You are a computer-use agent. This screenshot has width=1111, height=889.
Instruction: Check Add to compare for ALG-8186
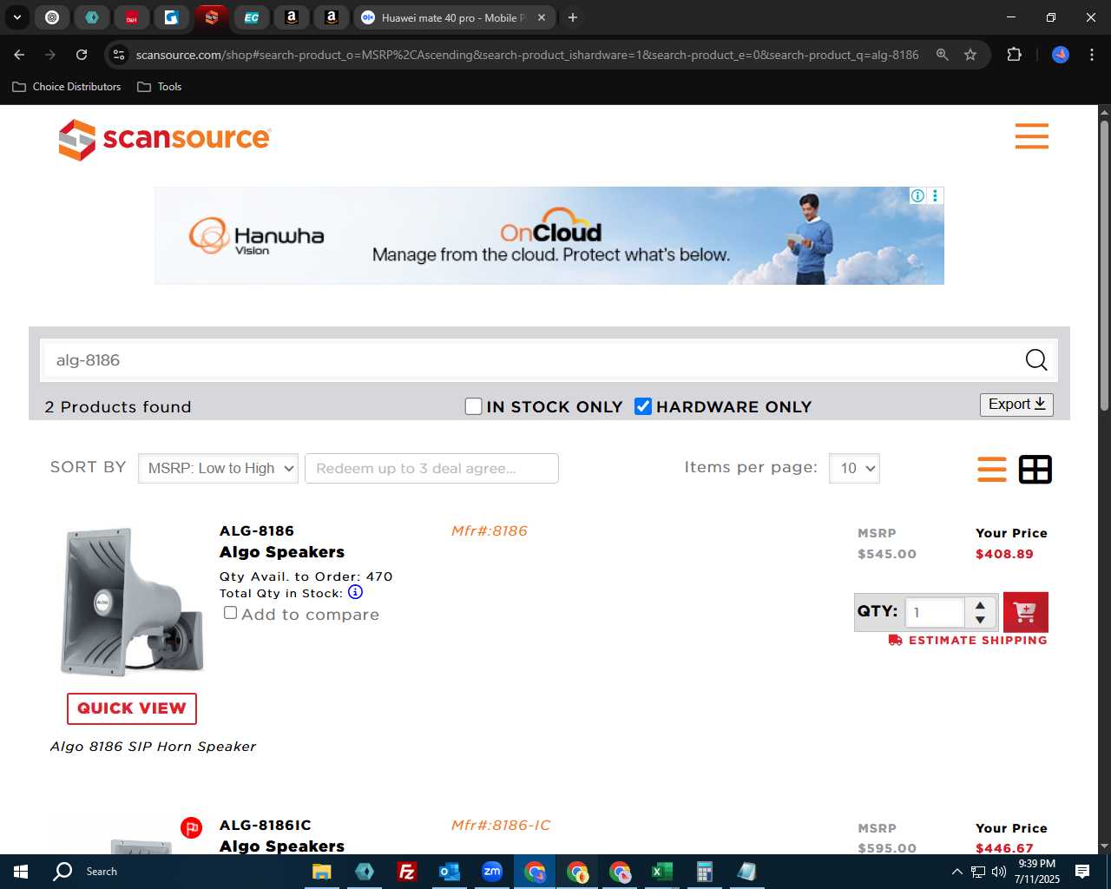pyautogui.click(x=230, y=613)
